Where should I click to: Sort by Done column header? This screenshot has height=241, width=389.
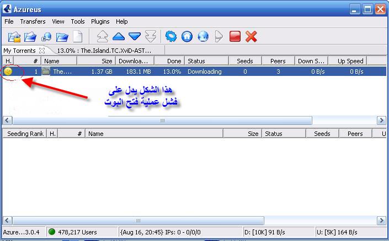tap(169, 61)
